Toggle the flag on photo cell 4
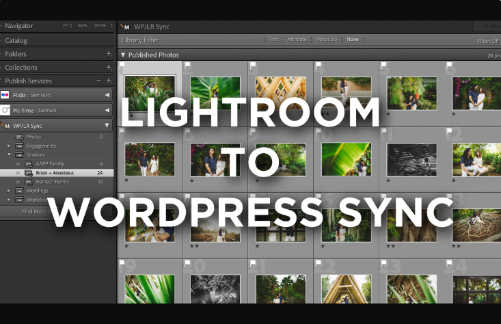This screenshot has height=324, width=501. coord(319,65)
